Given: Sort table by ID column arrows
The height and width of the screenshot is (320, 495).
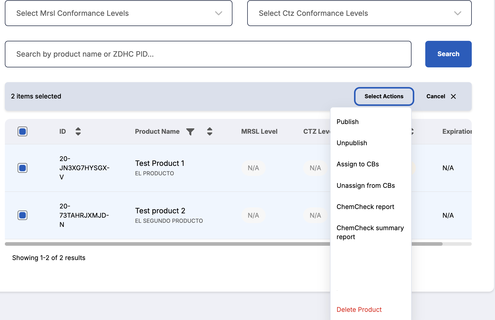Looking at the screenshot, I should pos(78,131).
